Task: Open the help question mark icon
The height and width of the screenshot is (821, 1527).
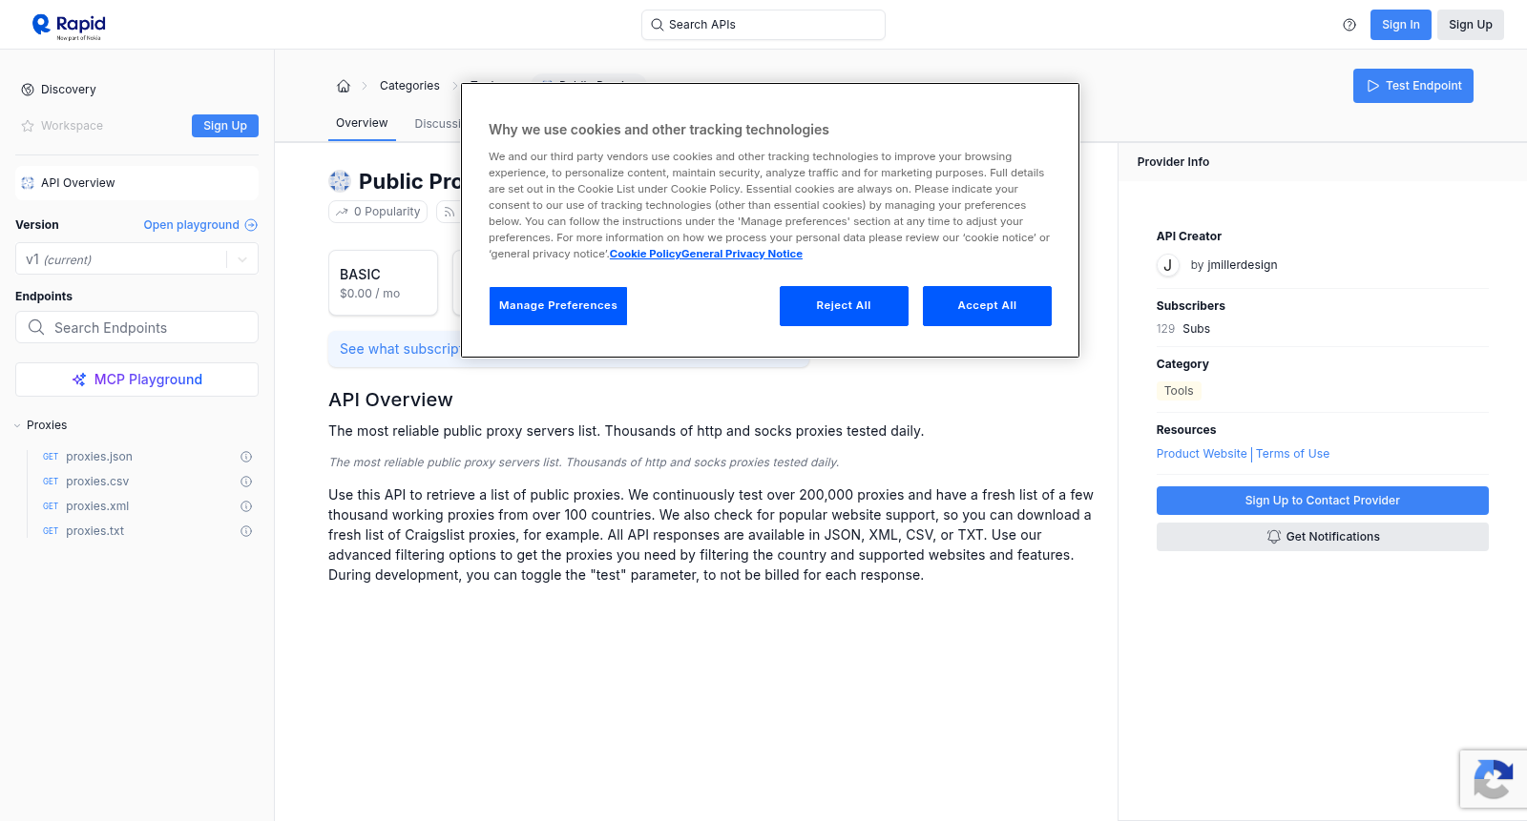Action: coord(1349,25)
